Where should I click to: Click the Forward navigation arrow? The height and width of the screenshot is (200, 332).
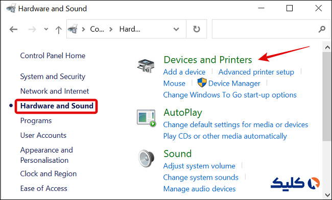click(32, 29)
